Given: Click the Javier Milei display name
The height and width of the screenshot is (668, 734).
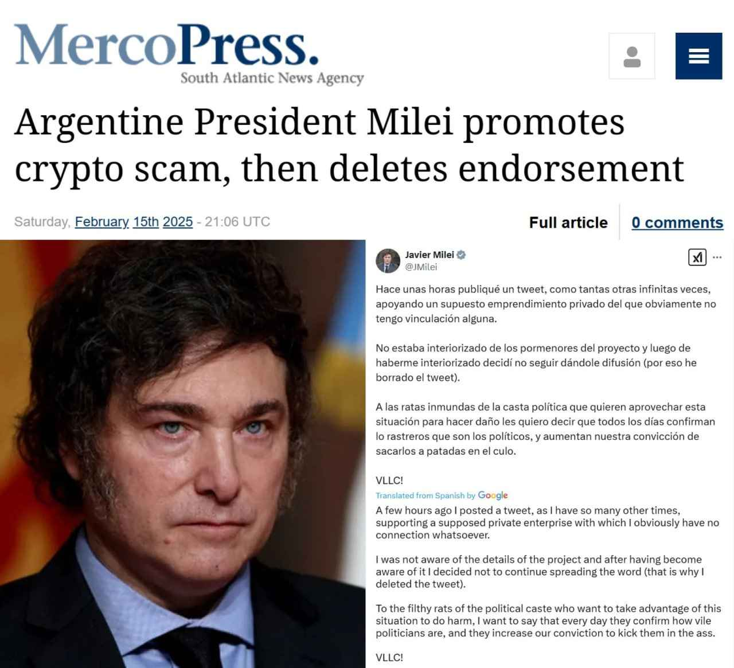Looking at the screenshot, I should 430,255.
